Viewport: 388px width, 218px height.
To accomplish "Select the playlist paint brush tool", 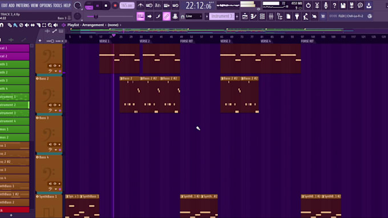I will [x=15, y=25].
